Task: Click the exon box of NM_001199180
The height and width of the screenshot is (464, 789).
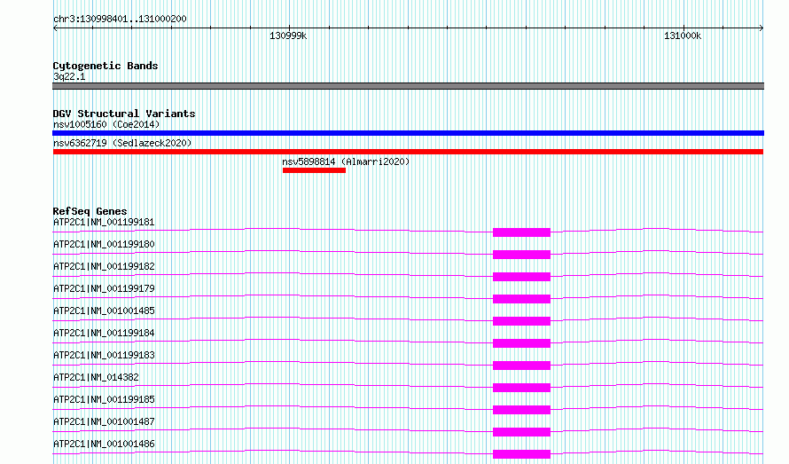Action: point(521,255)
